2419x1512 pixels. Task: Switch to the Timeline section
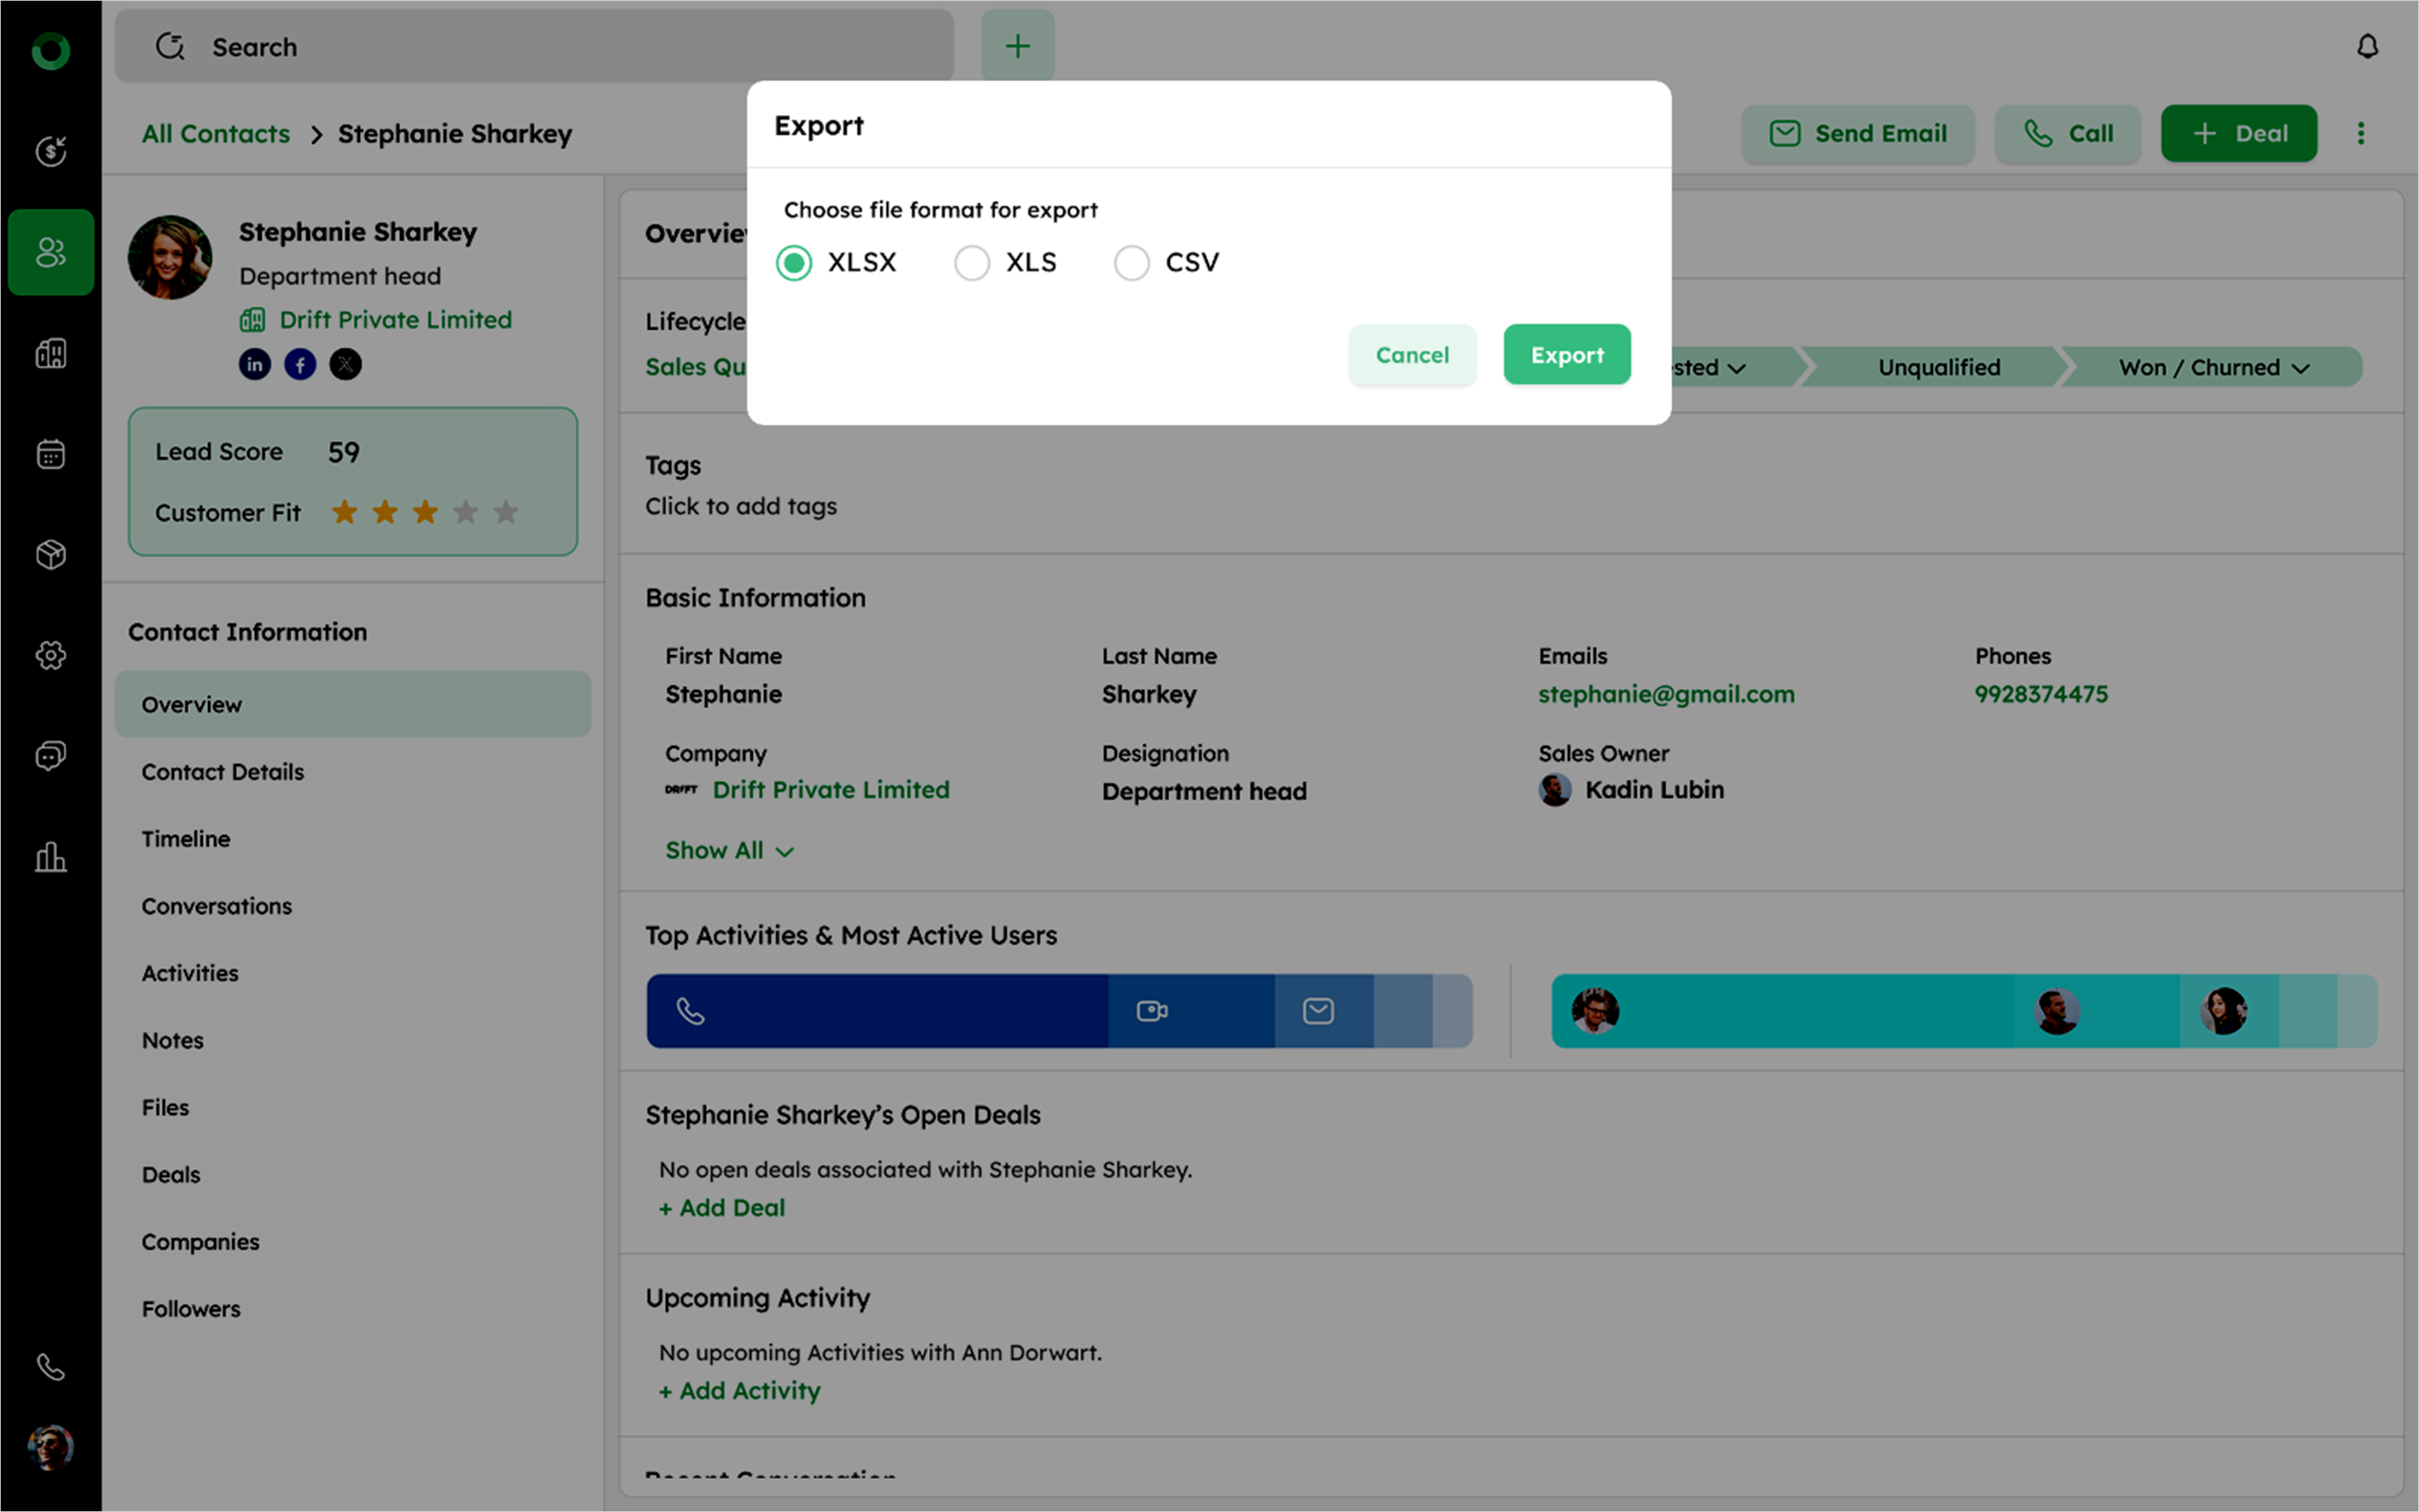tap(186, 839)
